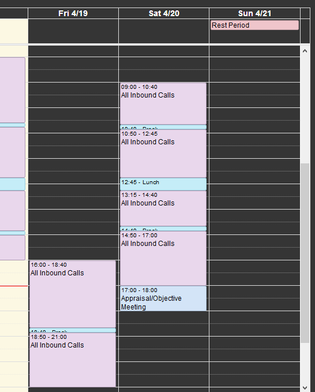Select the Fri 4/19 column header
Screen dimensions: 315x392
[73, 13]
